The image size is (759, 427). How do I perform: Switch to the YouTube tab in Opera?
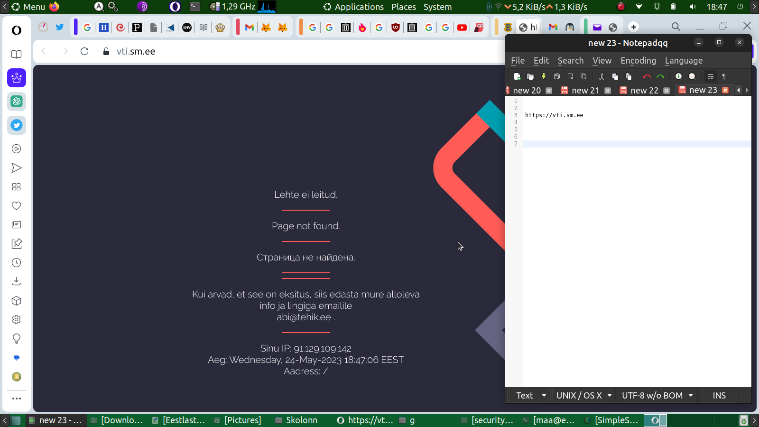point(462,28)
